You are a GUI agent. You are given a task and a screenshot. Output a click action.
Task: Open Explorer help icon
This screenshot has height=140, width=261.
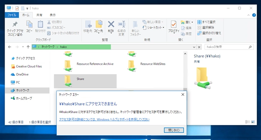click(x=254, y=15)
